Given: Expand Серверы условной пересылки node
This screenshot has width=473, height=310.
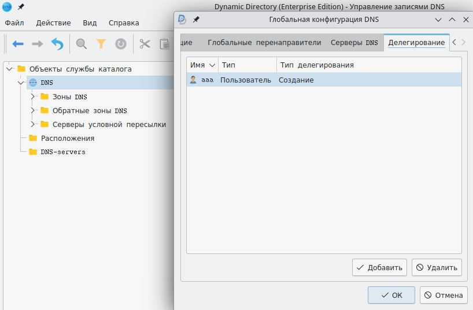Looking at the screenshot, I should pos(33,124).
